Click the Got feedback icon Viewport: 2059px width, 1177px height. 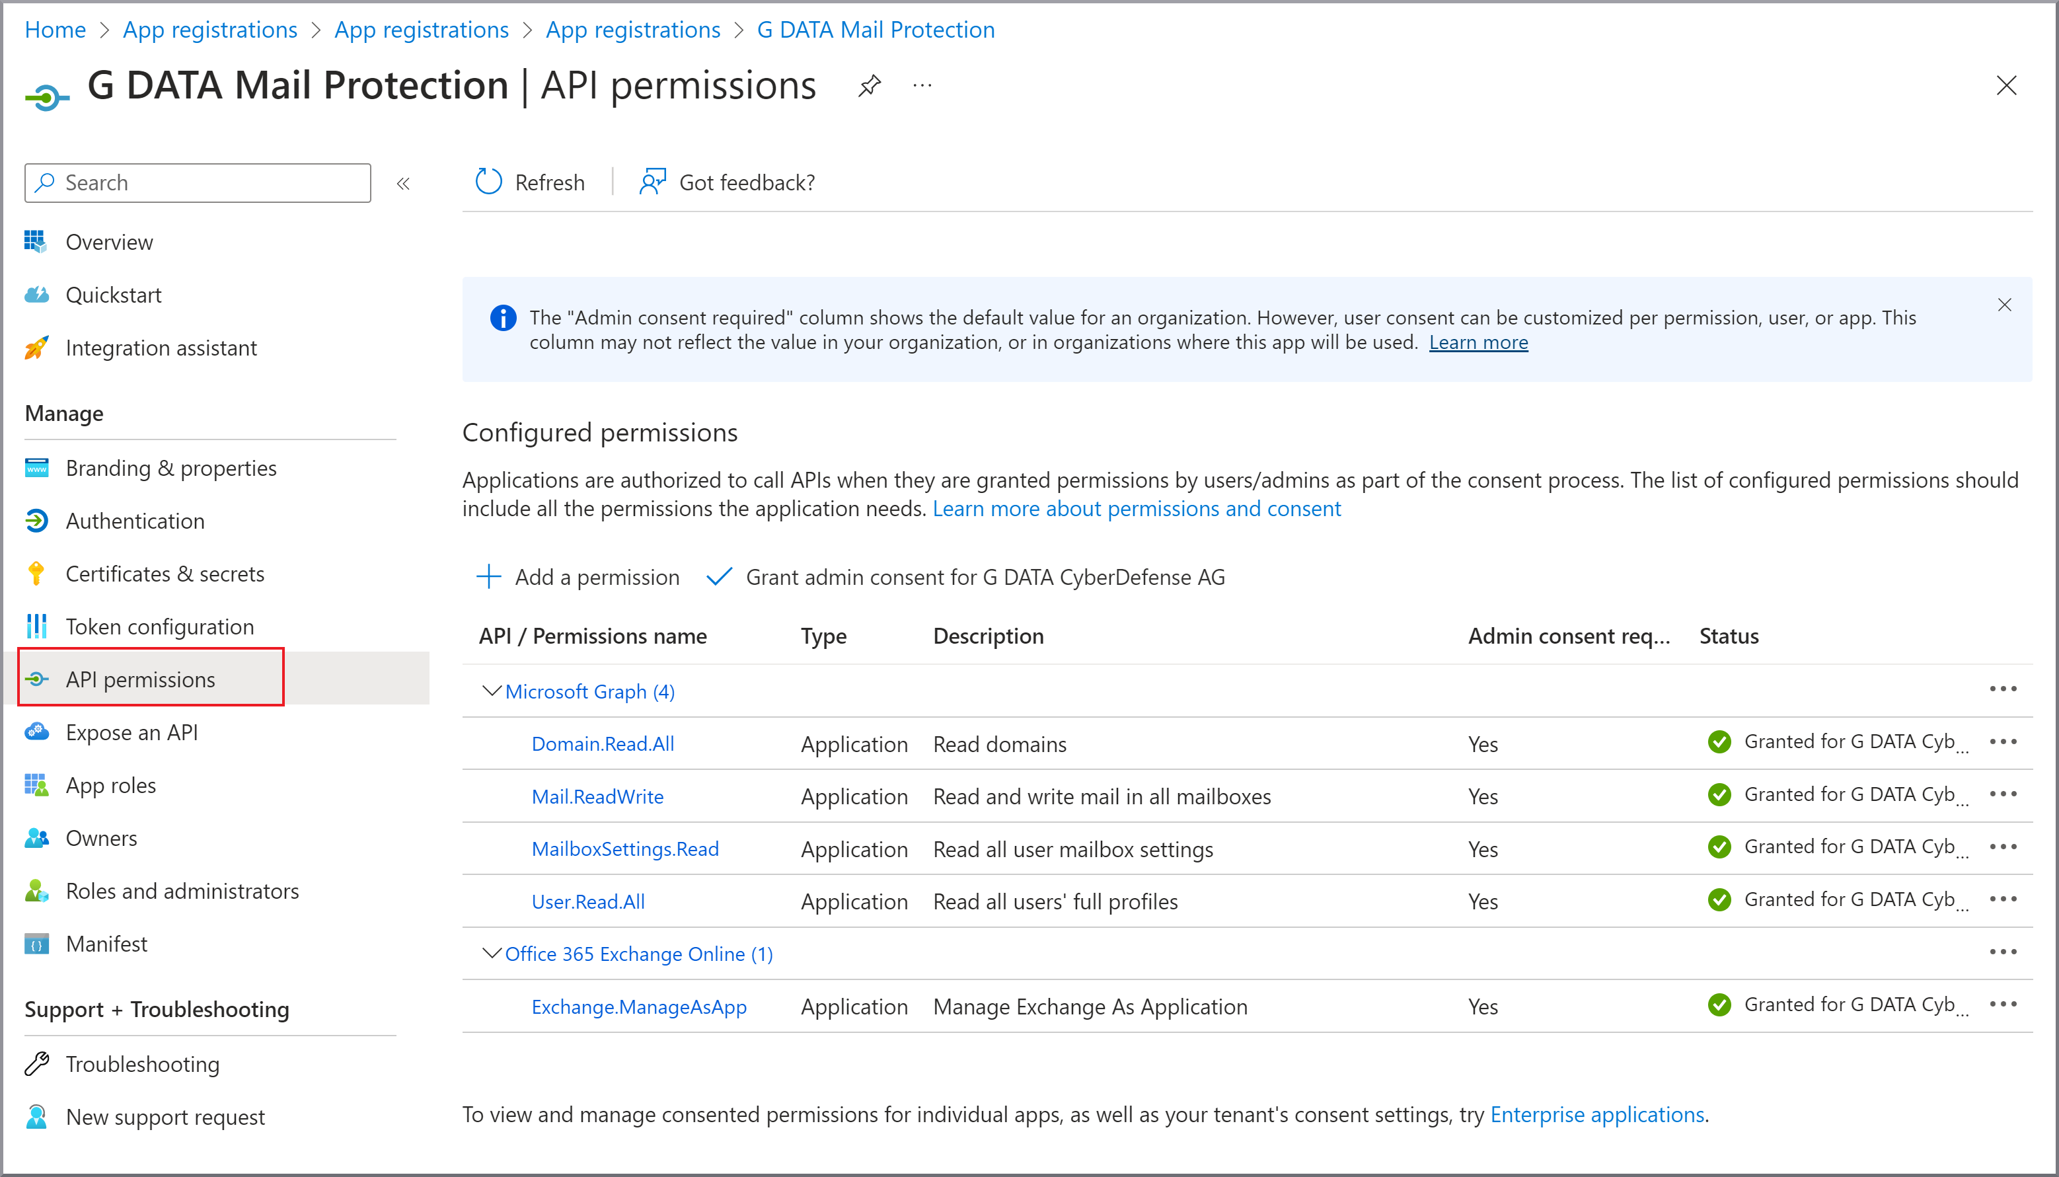pyautogui.click(x=653, y=182)
